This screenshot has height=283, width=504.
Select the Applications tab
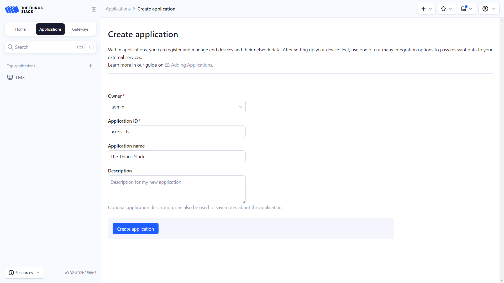pos(50,29)
